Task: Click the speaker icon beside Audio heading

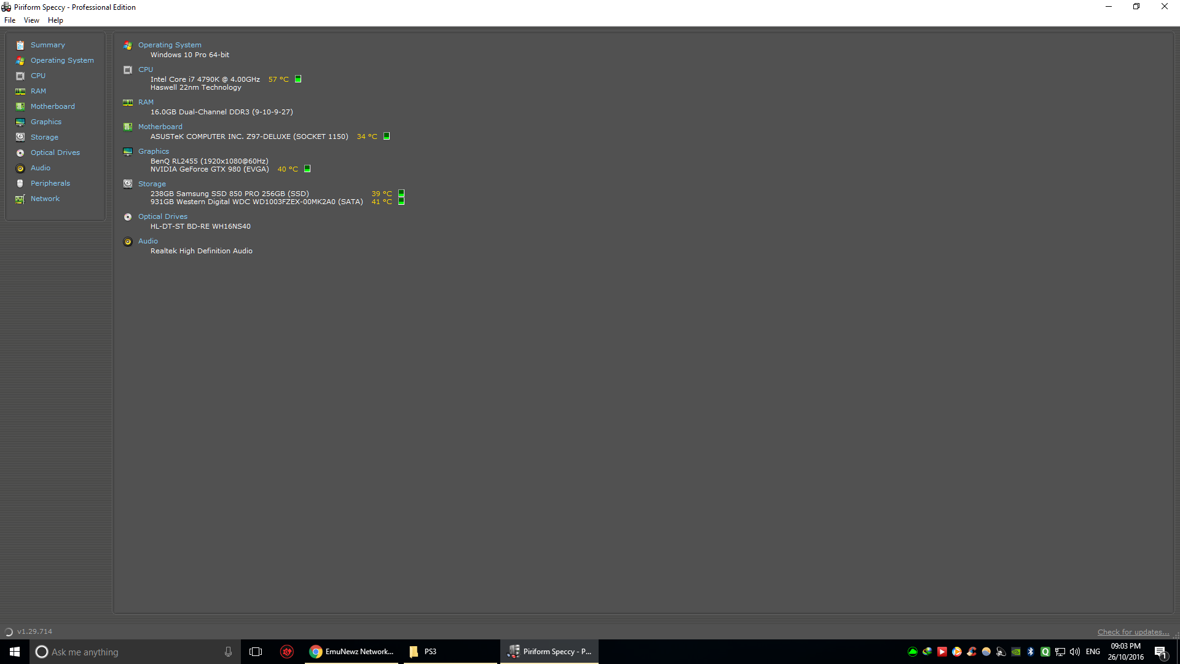Action: pyautogui.click(x=128, y=242)
